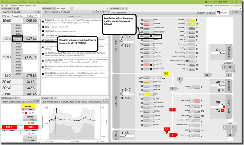Toggle the minus control on V-S-MNSP1 interconnector
The image size is (244, 145).
click(x=223, y=67)
